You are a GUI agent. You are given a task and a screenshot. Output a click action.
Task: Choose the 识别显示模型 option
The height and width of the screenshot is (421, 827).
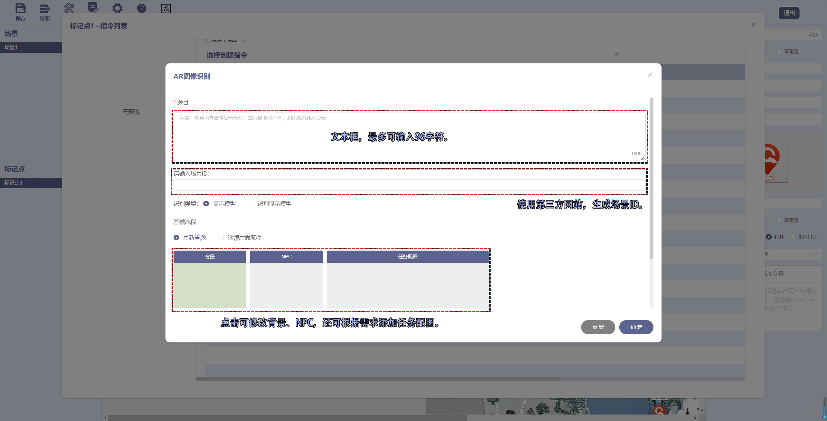coord(250,203)
